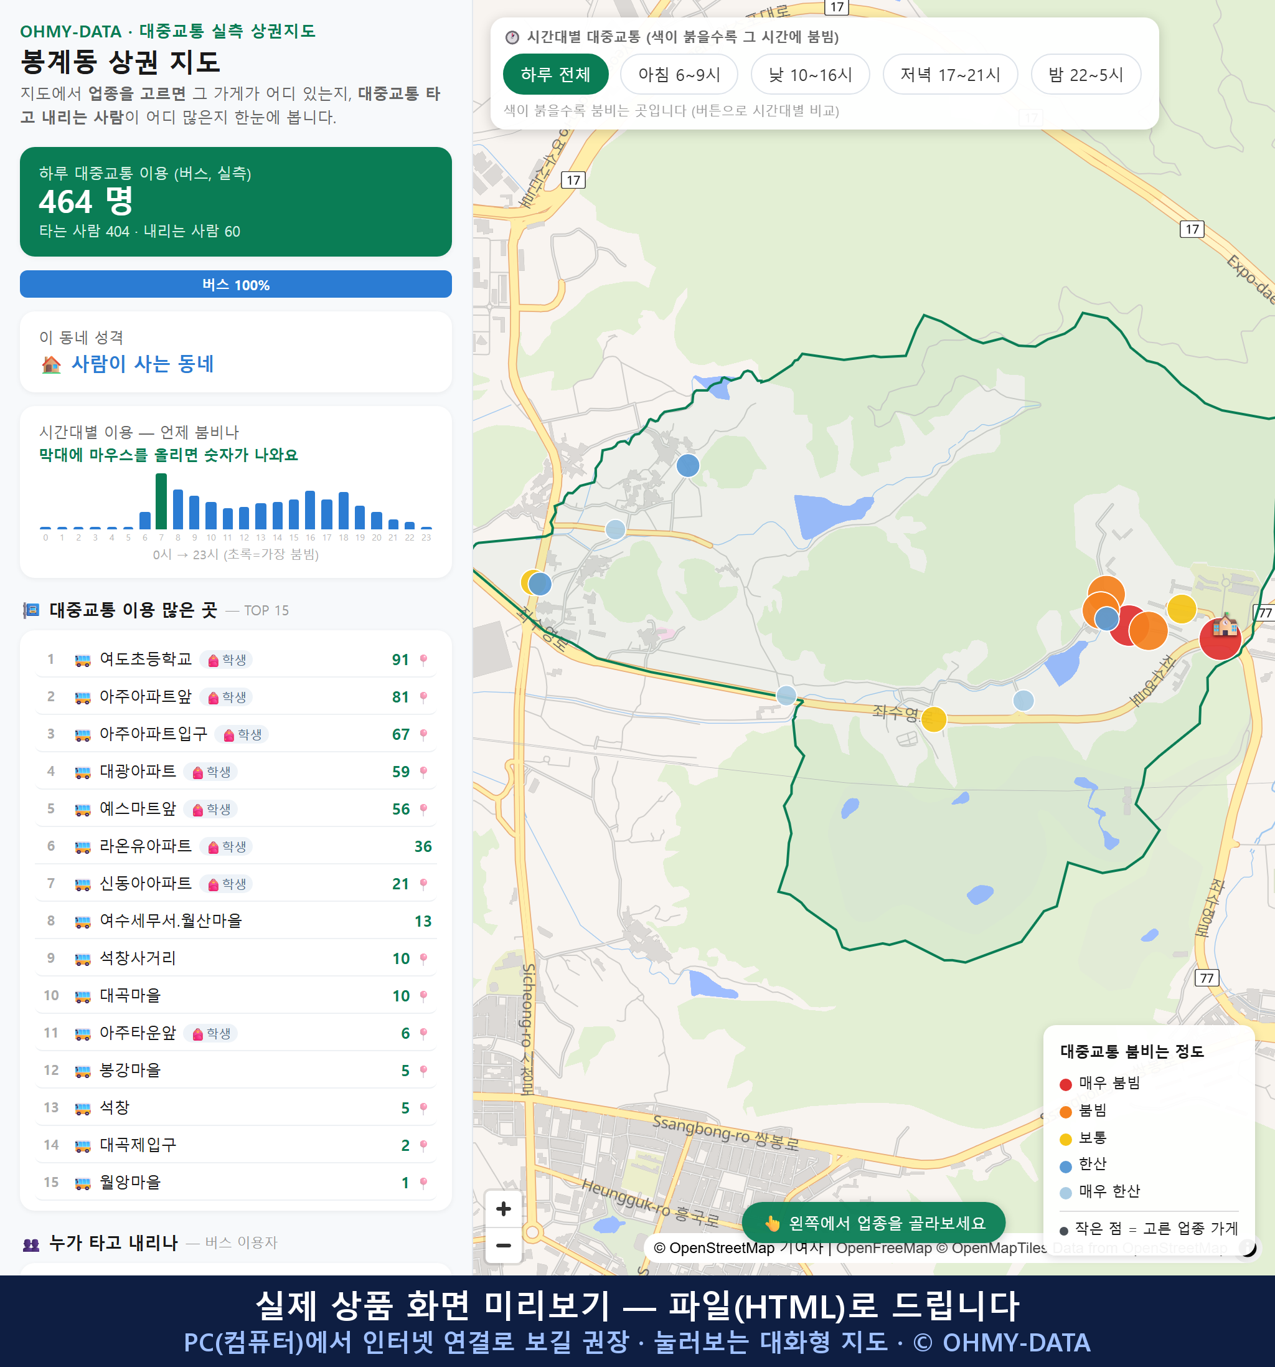The height and width of the screenshot is (1367, 1275).
Task: Click the clock icon in time panel
Action: click(512, 37)
